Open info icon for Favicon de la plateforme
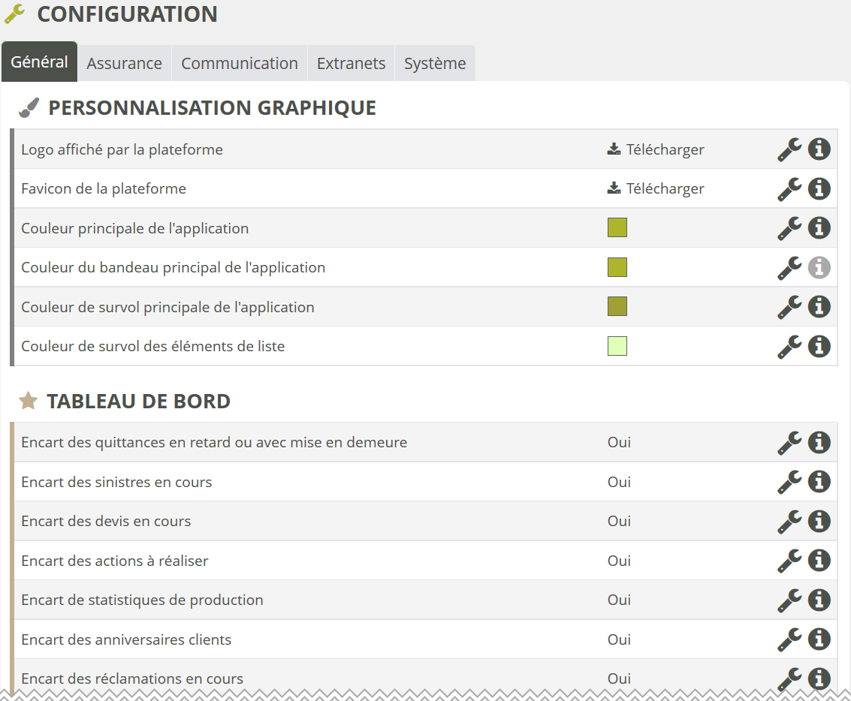 819,188
